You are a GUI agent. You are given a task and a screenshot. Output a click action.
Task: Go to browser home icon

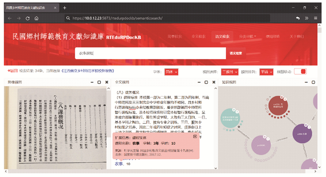point(36,18)
